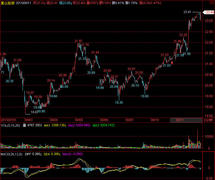This screenshot has width=215, height=180.
Task: Click the 19.30 trough price label
Action: 119,102
